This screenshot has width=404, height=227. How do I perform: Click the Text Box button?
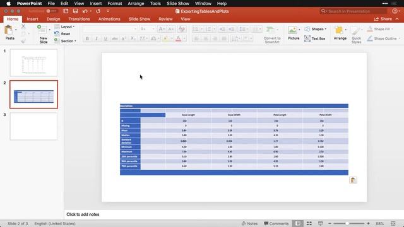coord(314,38)
